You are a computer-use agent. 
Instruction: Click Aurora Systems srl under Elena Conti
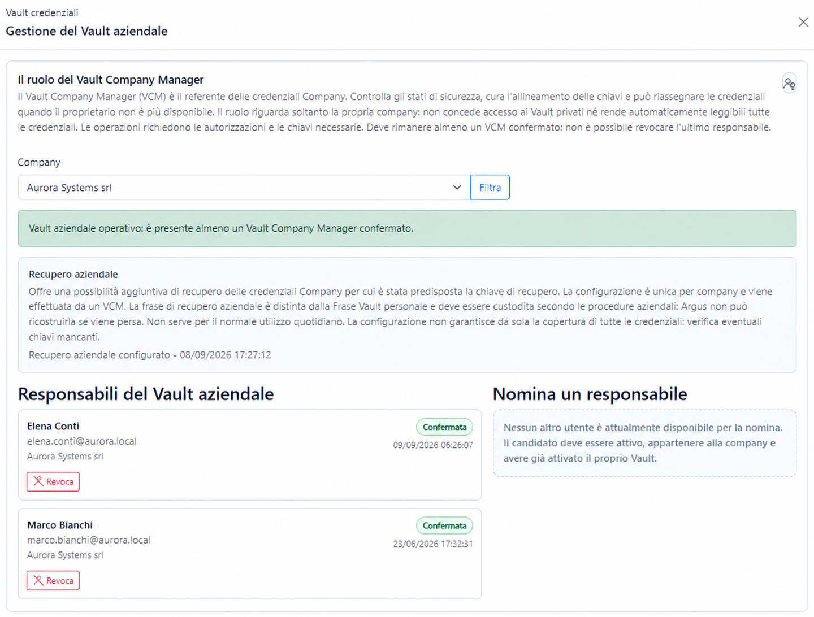pyautogui.click(x=65, y=457)
